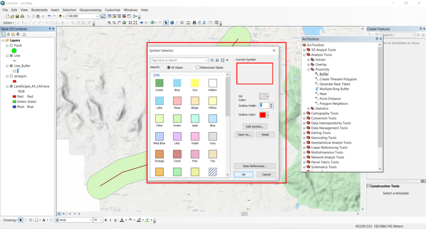Open the red Outline Color picker

tap(264, 115)
